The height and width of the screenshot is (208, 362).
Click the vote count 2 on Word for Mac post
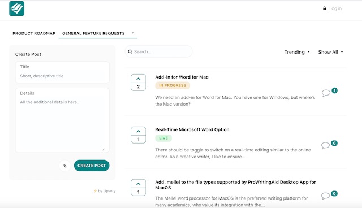138,87
